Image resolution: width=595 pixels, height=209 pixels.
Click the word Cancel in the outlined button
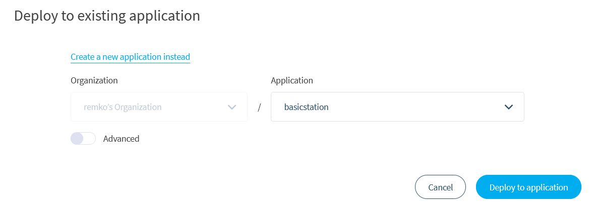[x=440, y=187]
